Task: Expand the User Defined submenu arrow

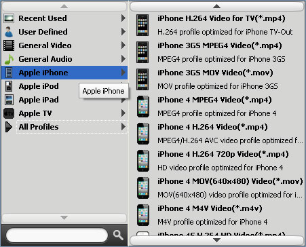Action: coord(123,32)
